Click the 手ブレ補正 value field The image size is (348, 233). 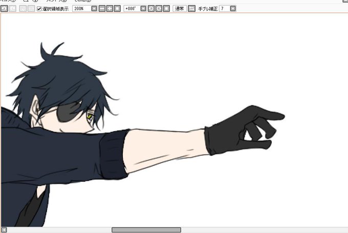[224, 9]
